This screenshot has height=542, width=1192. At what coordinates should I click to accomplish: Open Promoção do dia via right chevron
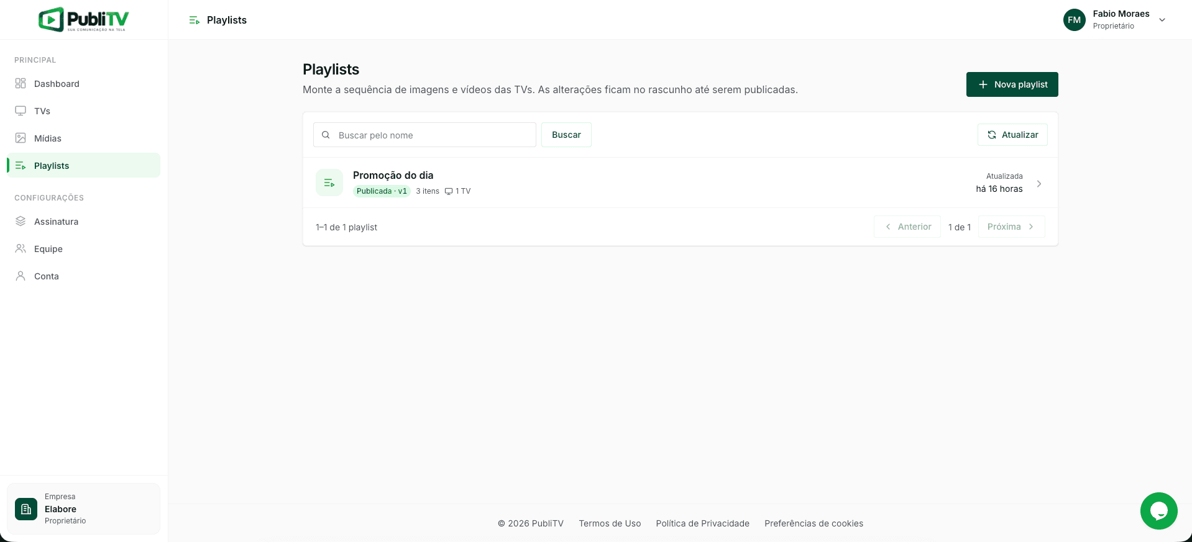click(1039, 184)
